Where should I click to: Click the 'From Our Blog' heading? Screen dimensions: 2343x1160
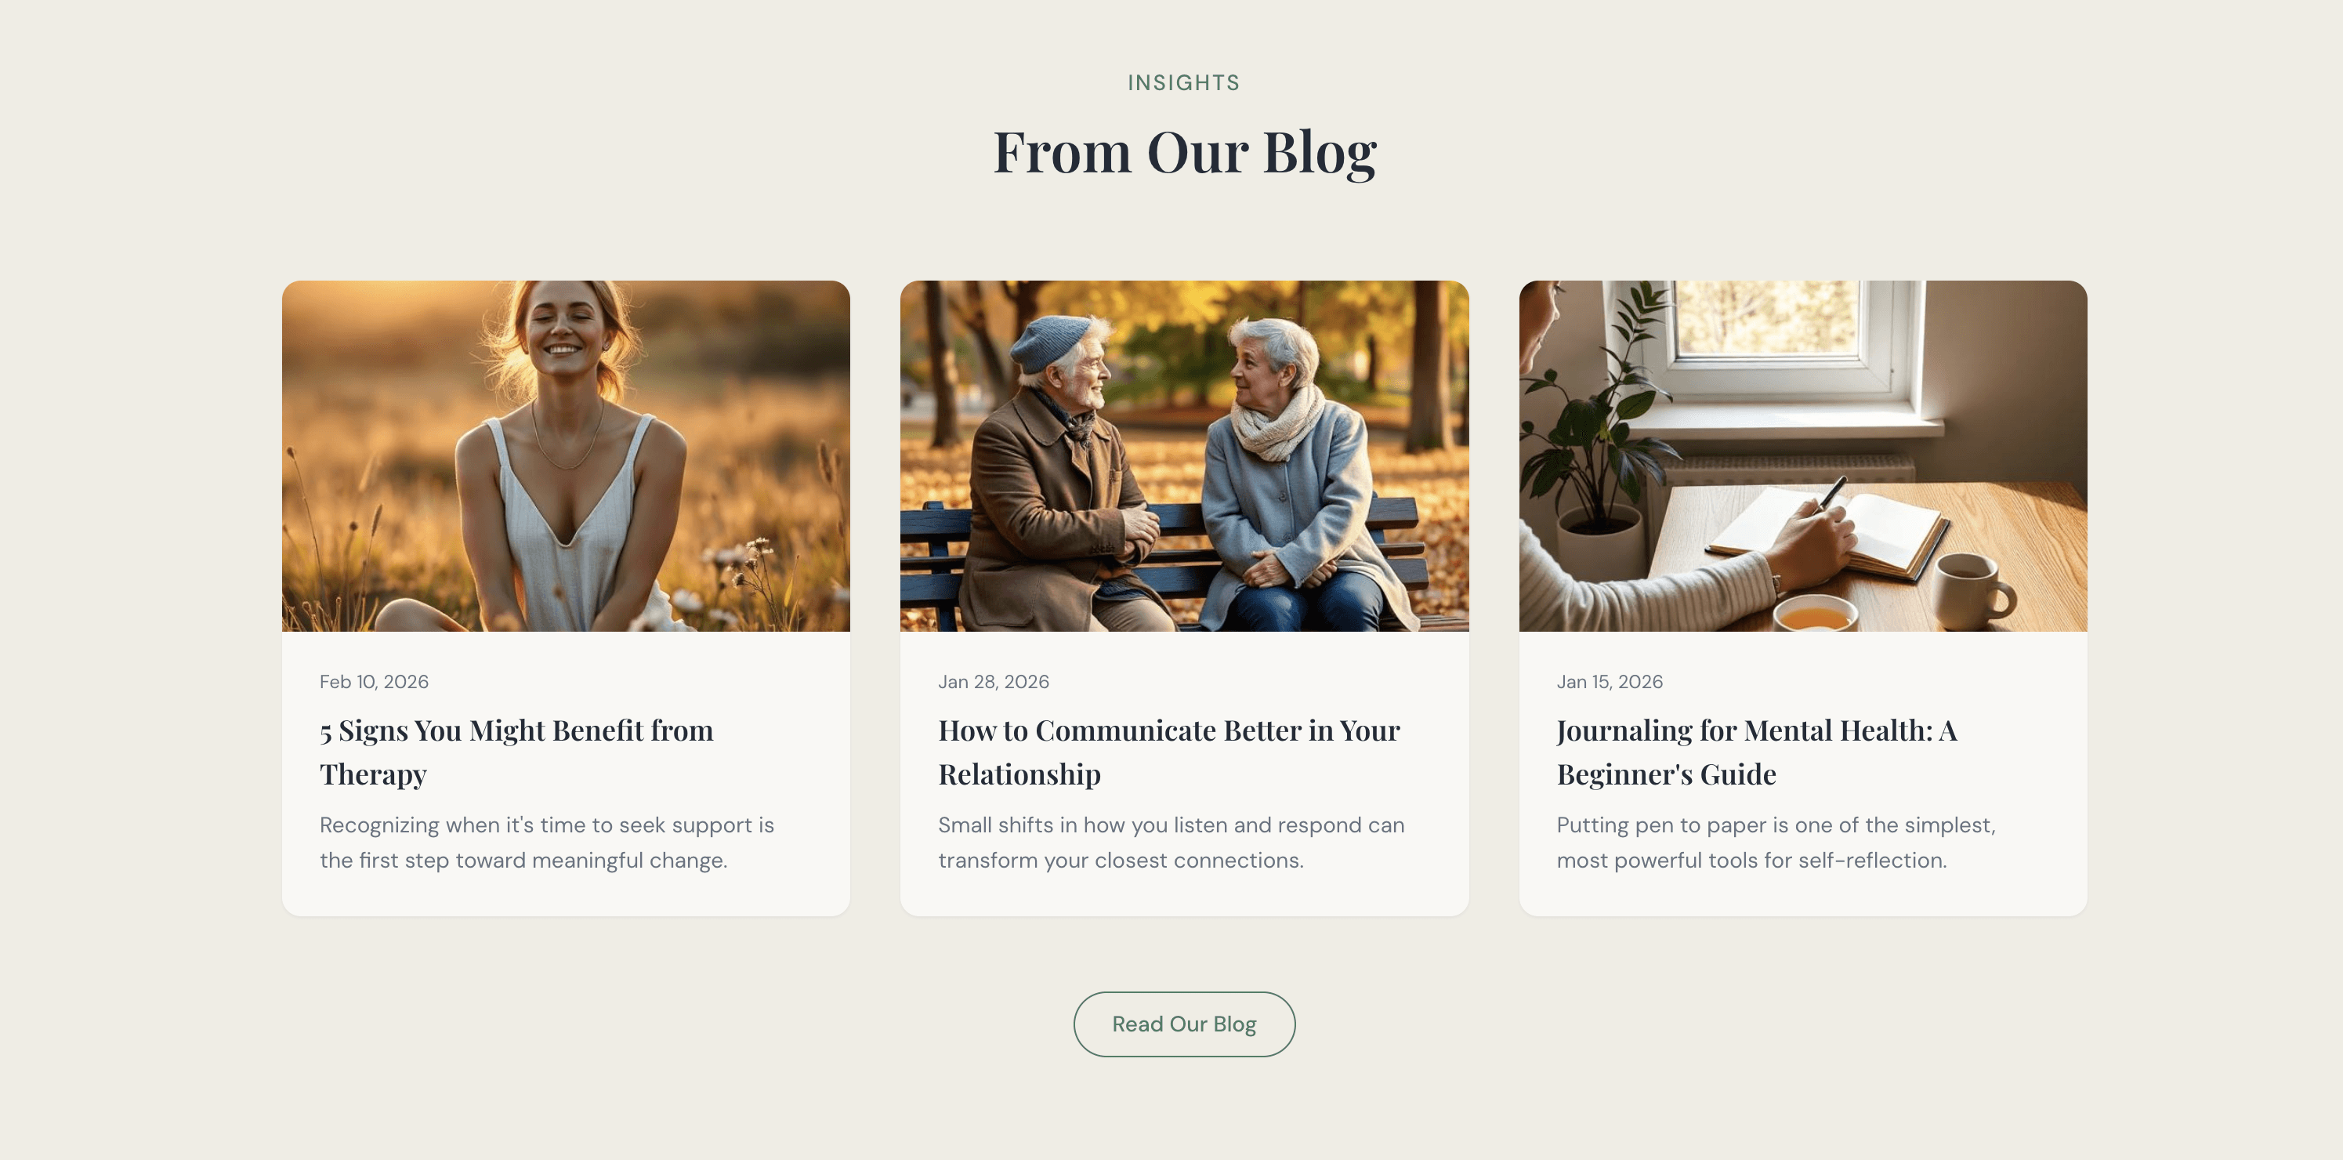pos(1184,152)
